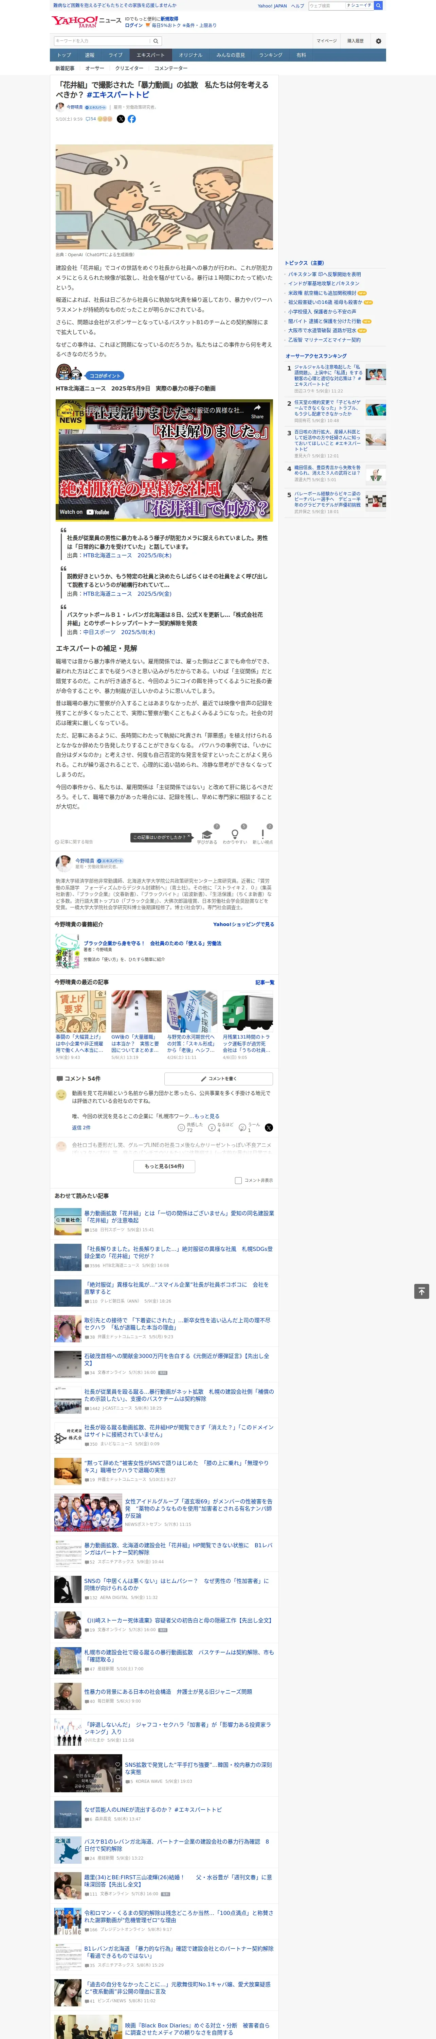436x2039 pixels.
Task: Share the first comment on X
Action: pyautogui.click(x=268, y=1127)
